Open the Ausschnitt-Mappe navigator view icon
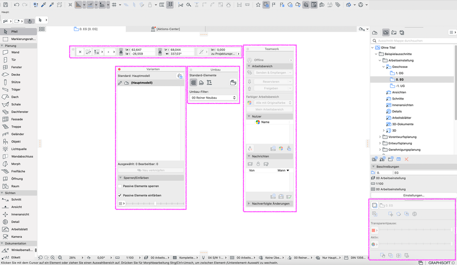Image resolution: width=457 pixels, height=265 pixels. tap(386, 33)
